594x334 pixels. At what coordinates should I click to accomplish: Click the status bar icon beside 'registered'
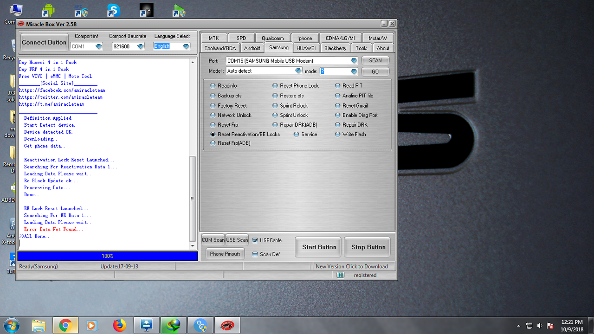point(340,275)
